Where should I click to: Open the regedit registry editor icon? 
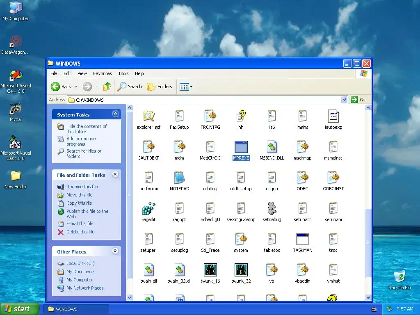tap(148, 208)
